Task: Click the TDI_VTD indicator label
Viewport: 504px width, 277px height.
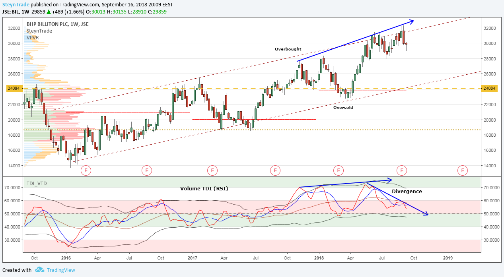Action: [37, 183]
